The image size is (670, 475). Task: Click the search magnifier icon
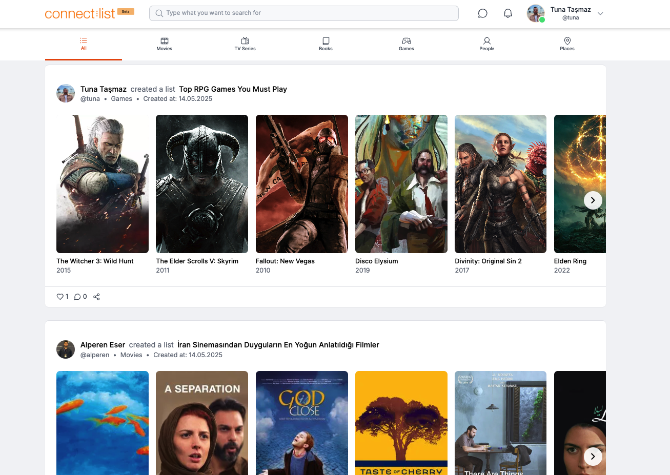click(x=159, y=13)
